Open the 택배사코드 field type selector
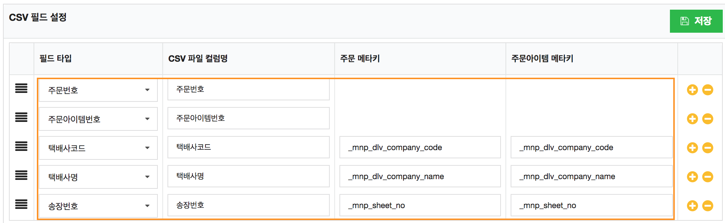Image resolution: width=725 pixels, height=223 pixels. click(x=98, y=148)
